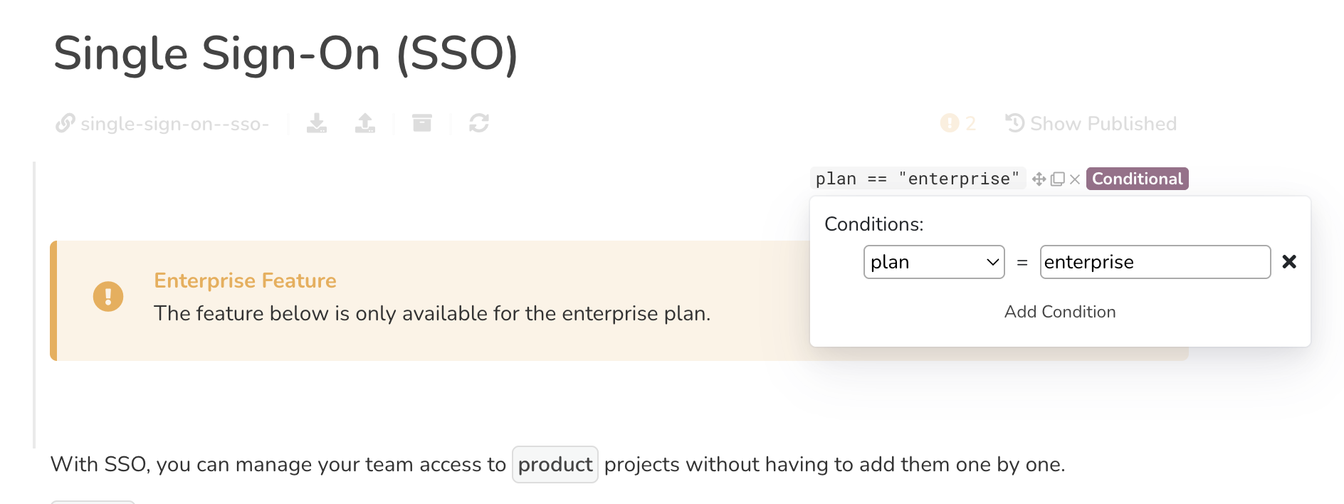Click the download icon in the page toolbar
The height and width of the screenshot is (504, 1344).
click(317, 123)
